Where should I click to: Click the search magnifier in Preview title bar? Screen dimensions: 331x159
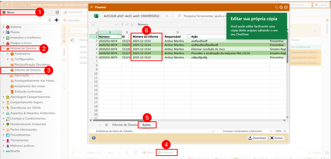click(276, 7)
